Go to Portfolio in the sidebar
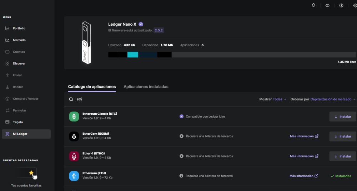 (19, 28)
